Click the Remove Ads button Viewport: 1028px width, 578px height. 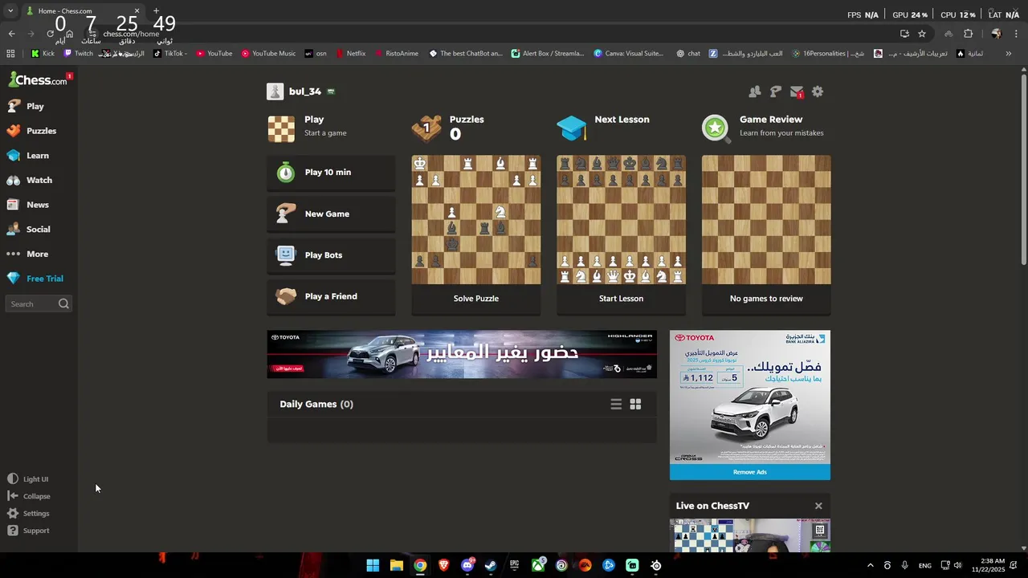tap(750, 472)
